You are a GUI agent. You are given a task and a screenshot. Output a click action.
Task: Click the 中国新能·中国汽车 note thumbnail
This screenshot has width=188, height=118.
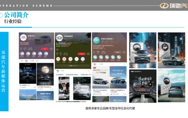pyautogui.click(x=45, y=96)
